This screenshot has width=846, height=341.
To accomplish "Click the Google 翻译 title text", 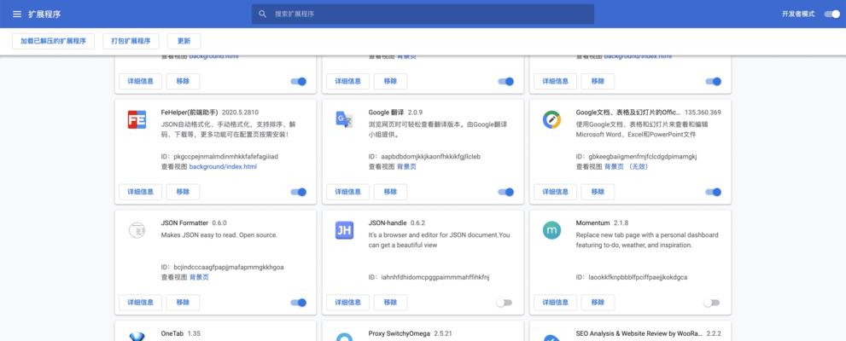I will 387,113.
